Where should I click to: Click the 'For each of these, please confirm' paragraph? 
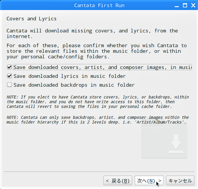pyautogui.click(x=97, y=51)
